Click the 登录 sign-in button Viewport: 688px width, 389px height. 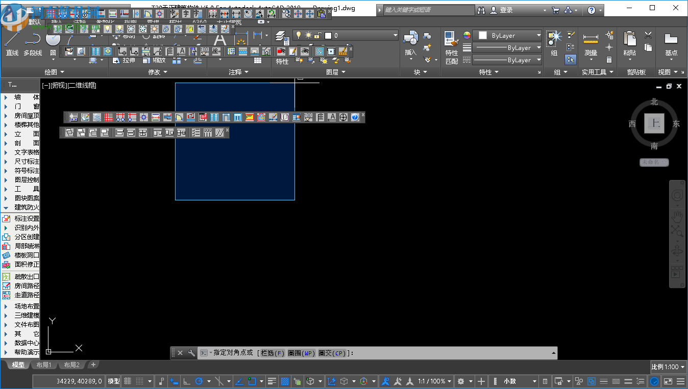click(x=506, y=10)
